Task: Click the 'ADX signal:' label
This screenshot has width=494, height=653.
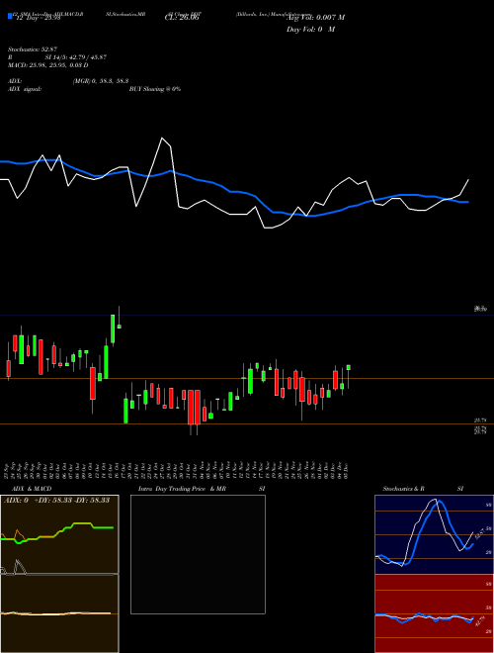Action: [24, 89]
